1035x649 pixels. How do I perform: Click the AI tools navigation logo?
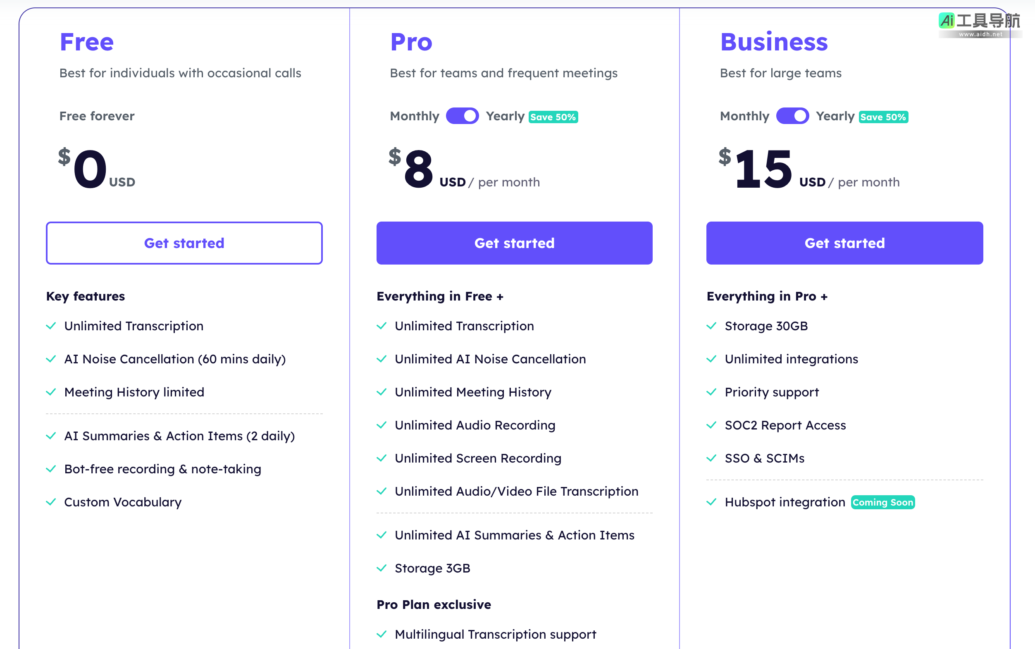980,24
